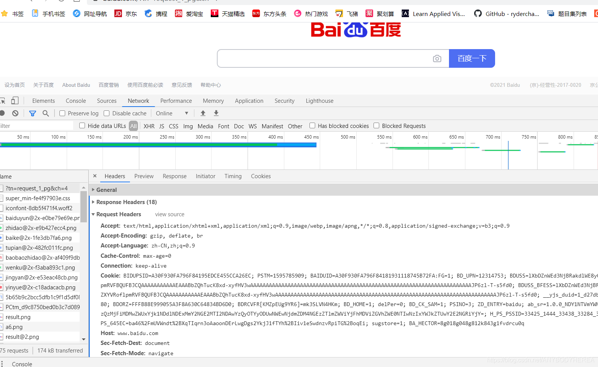The image size is (598, 367).
Task: Open the 天猫精选 bookmark
Action: tap(228, 14)
